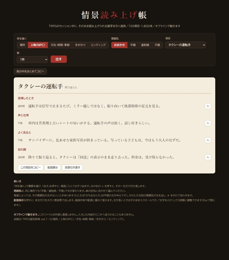Screen dimensions: 229x260
Task: Click the 声と仕草 section label
Action: click(23, 115)
